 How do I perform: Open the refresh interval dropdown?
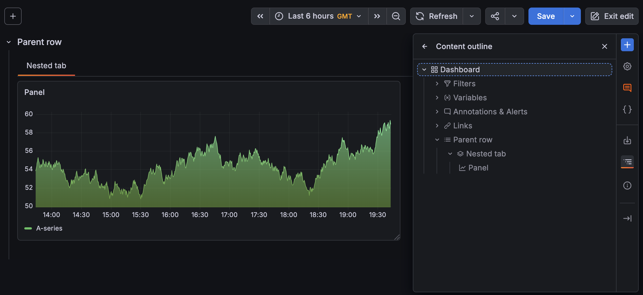[472, 16]
